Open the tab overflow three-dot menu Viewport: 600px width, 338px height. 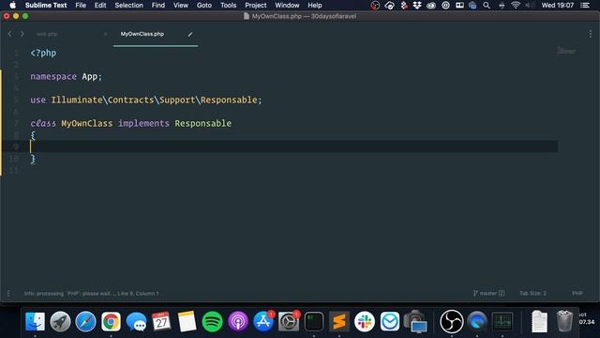point(590,34)
